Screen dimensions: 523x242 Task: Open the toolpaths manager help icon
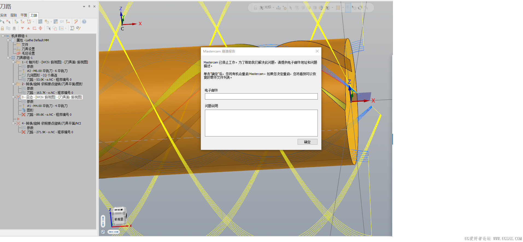point(84,22)
